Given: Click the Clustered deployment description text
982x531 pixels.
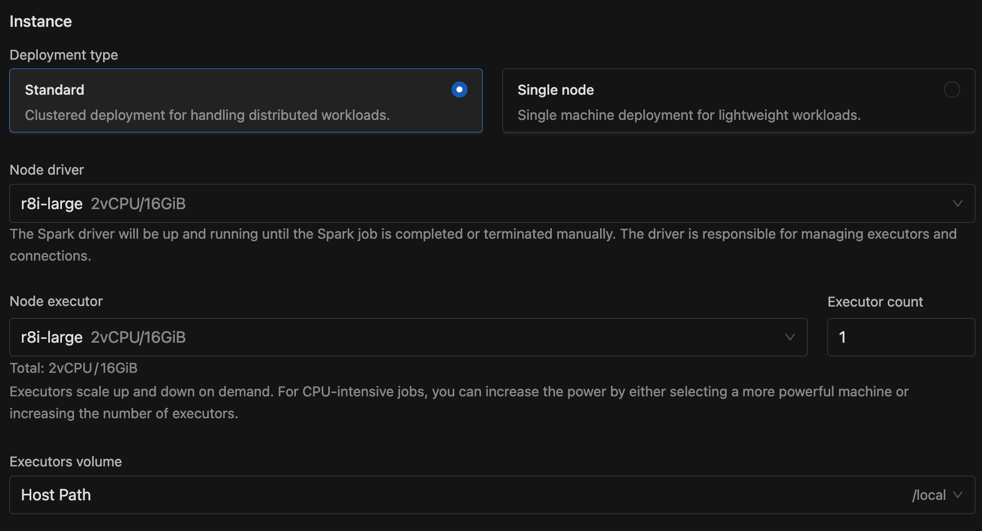Looking at the screenshot, I should coord(207,115).
